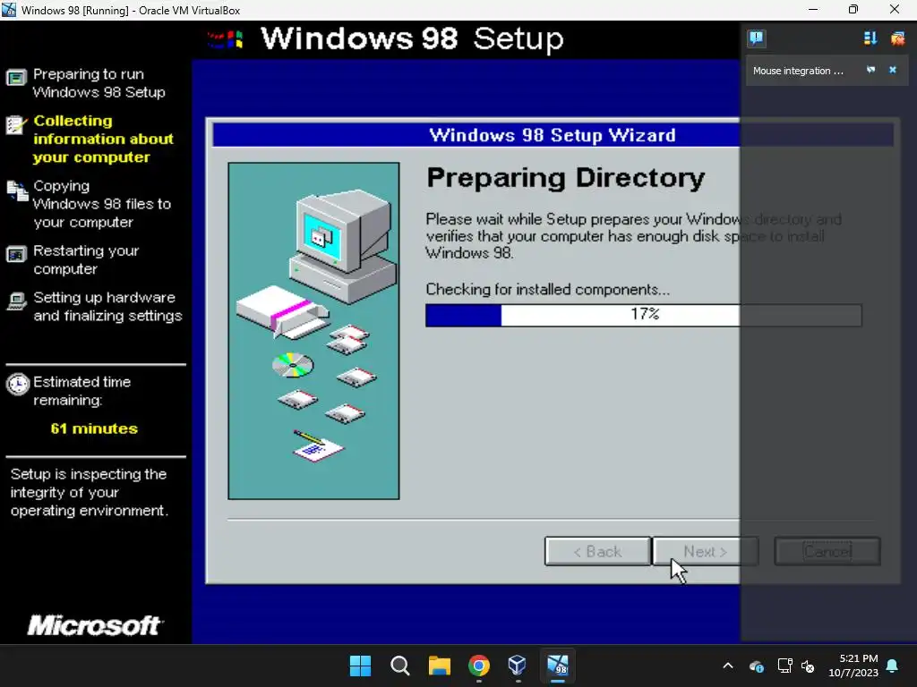Click the '61 minutes' estimated time text
Image resolution: width=917 pixels, height=687 pixels.
(x=94, y=428)
